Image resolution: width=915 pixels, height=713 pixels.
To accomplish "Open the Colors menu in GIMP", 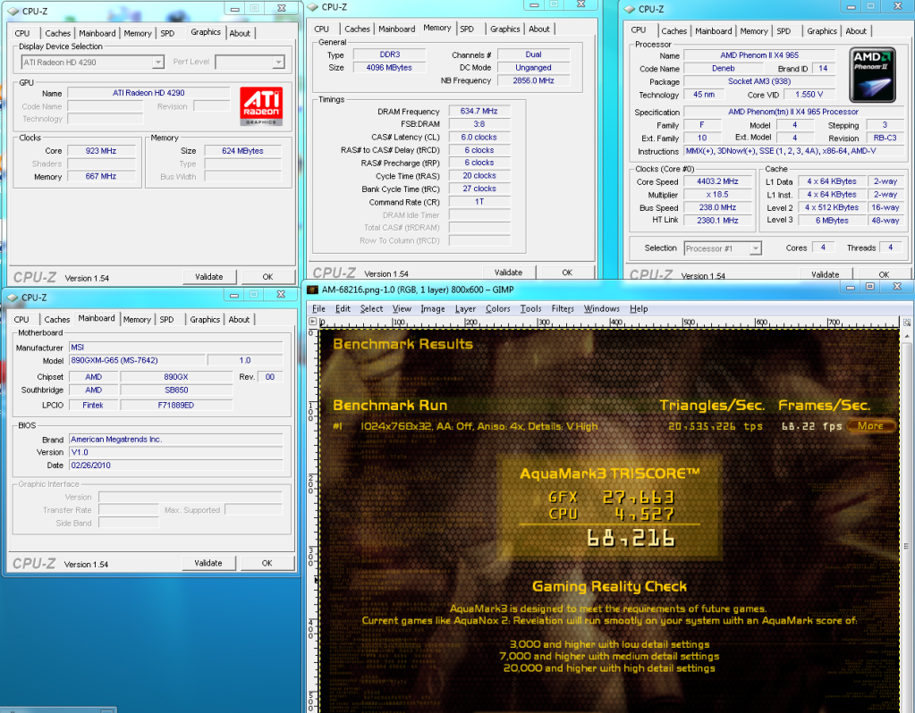I will (498, 309).
